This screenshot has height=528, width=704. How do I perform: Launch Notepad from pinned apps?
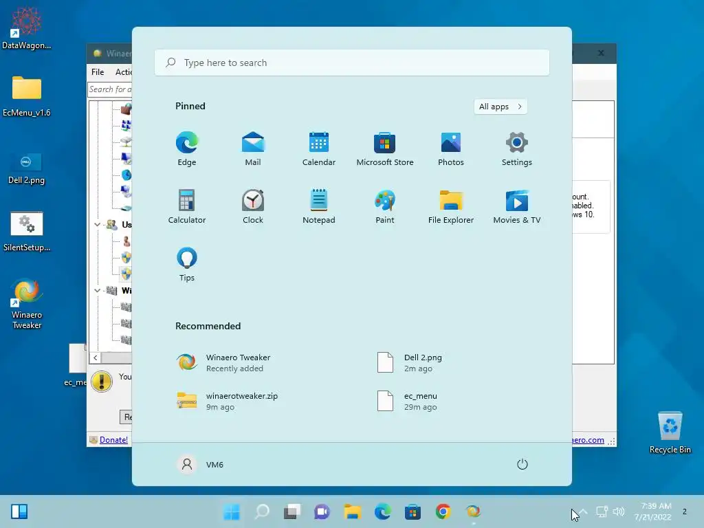(x=319, y=206)
